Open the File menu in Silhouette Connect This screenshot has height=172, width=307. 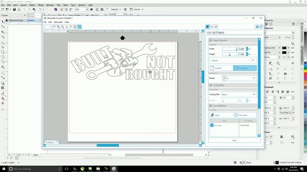[x=45, y=22]
